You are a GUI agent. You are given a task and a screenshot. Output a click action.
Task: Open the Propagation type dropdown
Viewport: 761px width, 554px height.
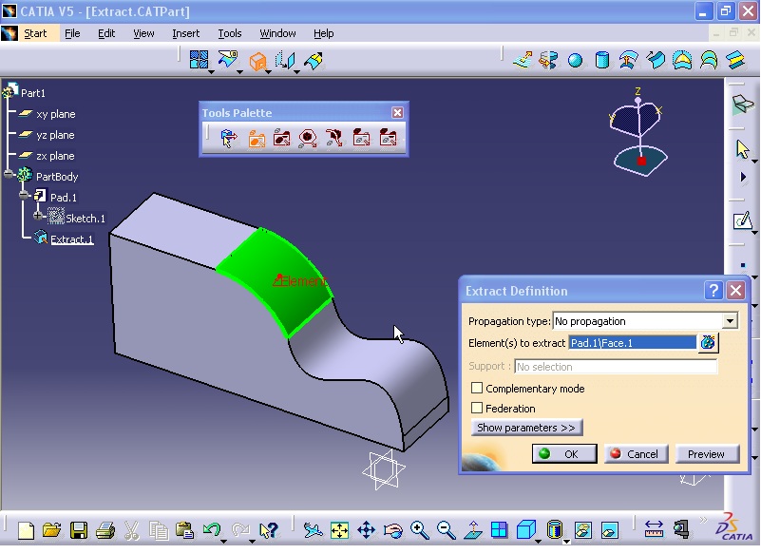(x=730, y=321)
